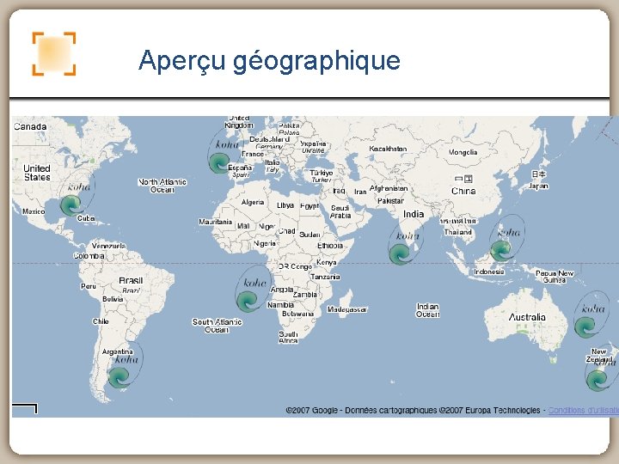This screenshot has width=619, height=464.
Task: Select the Indian Ocean label
Action: tap(427, 310)
